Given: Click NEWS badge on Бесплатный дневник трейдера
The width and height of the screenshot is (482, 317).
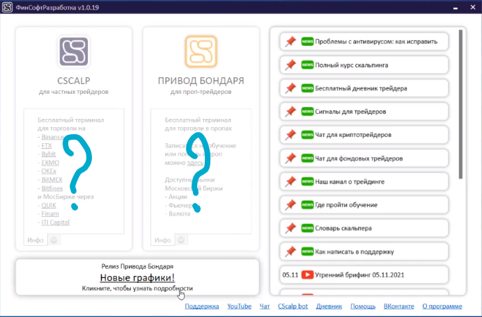Looking at the screenshot, I should pyautogui.click(x=307, y=88).
